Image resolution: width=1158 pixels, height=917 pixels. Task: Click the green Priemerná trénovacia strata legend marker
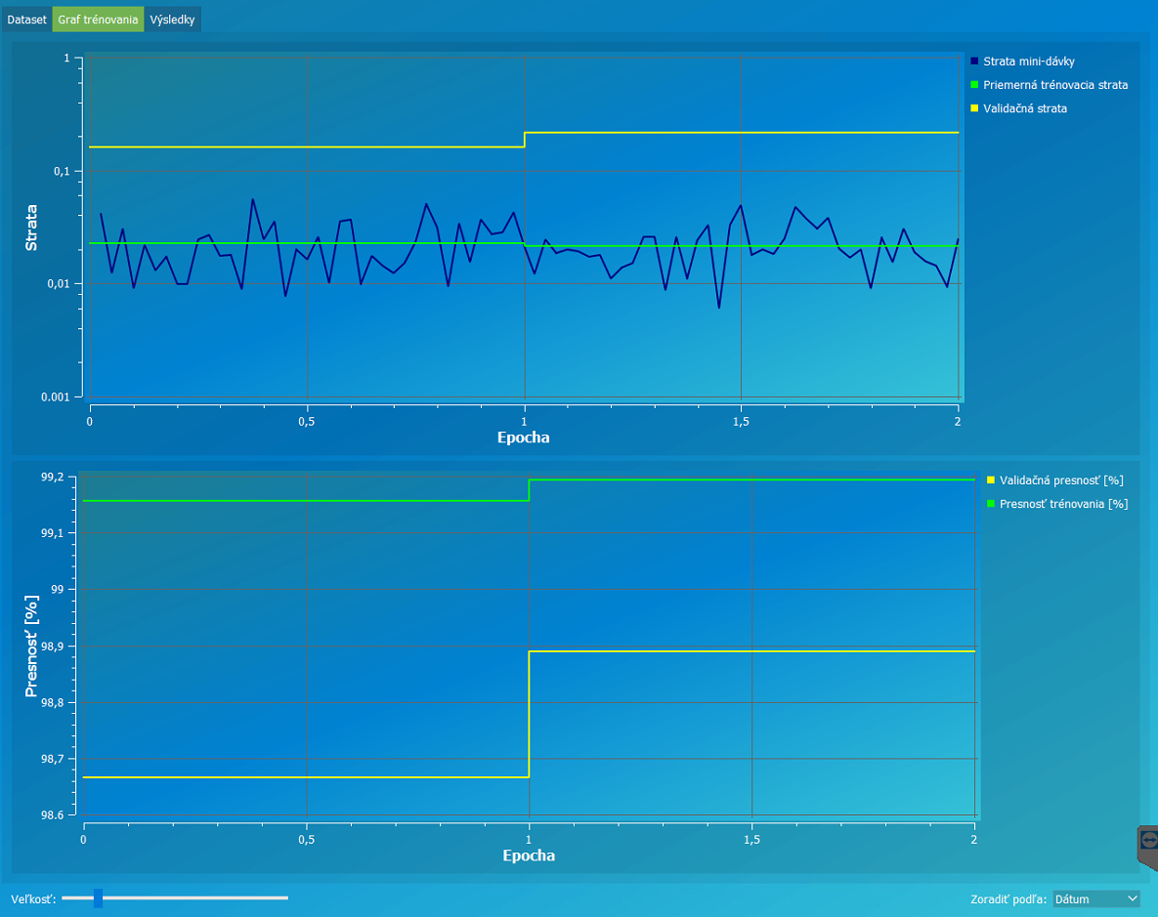pos(974,85)
